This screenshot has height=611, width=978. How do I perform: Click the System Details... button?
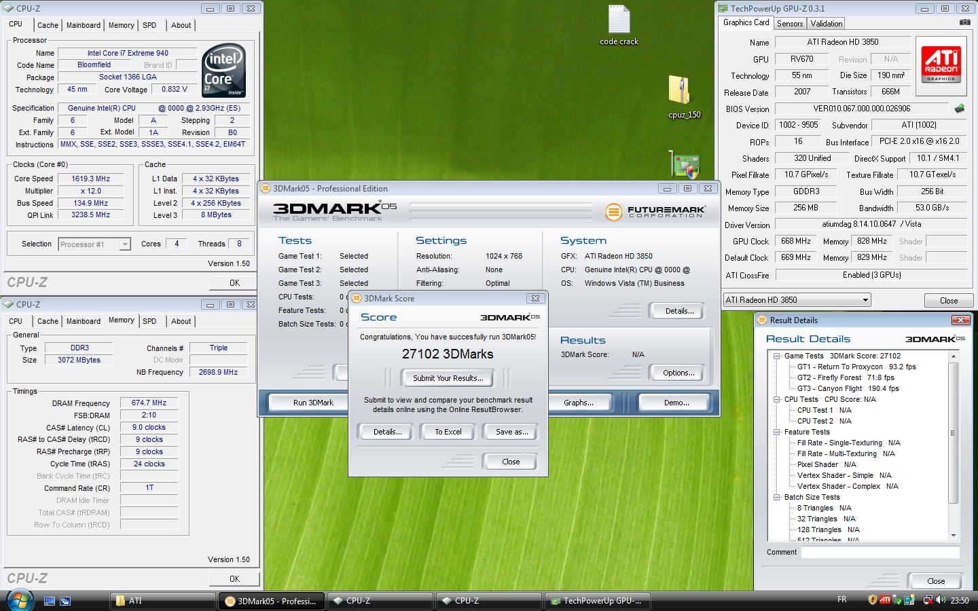[679, 311]
